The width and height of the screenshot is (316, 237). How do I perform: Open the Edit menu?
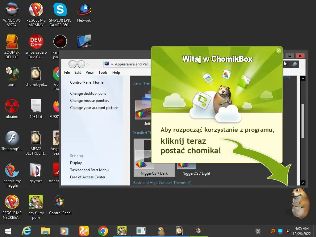pos(77,73)
